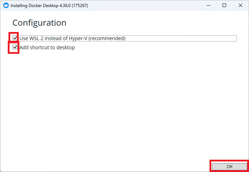Toggle the Add shortcut to desktop checkbox

click(15, 47)
